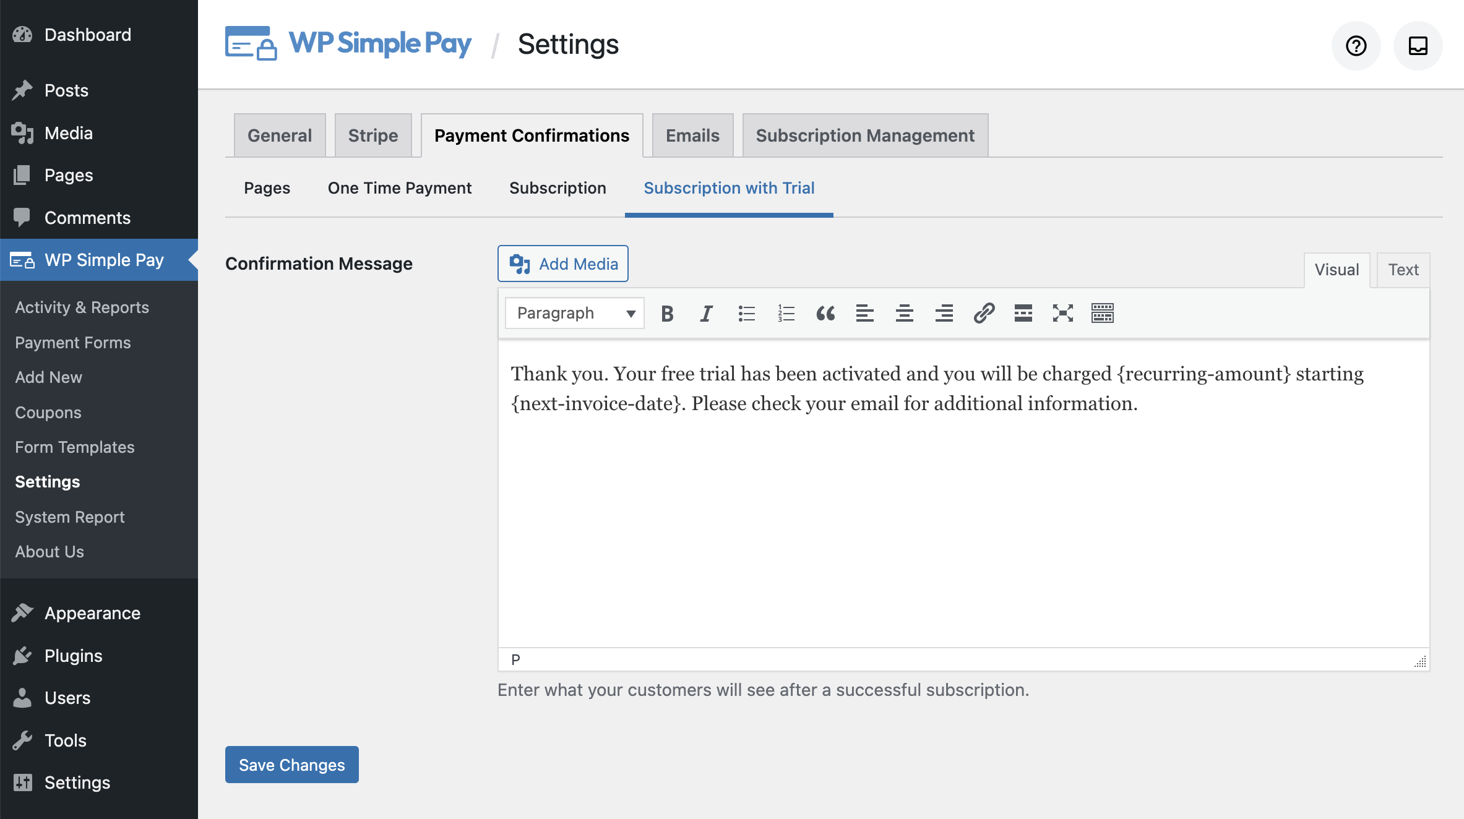Align text to the right
1464x819 pixels.
coord(944,314)
